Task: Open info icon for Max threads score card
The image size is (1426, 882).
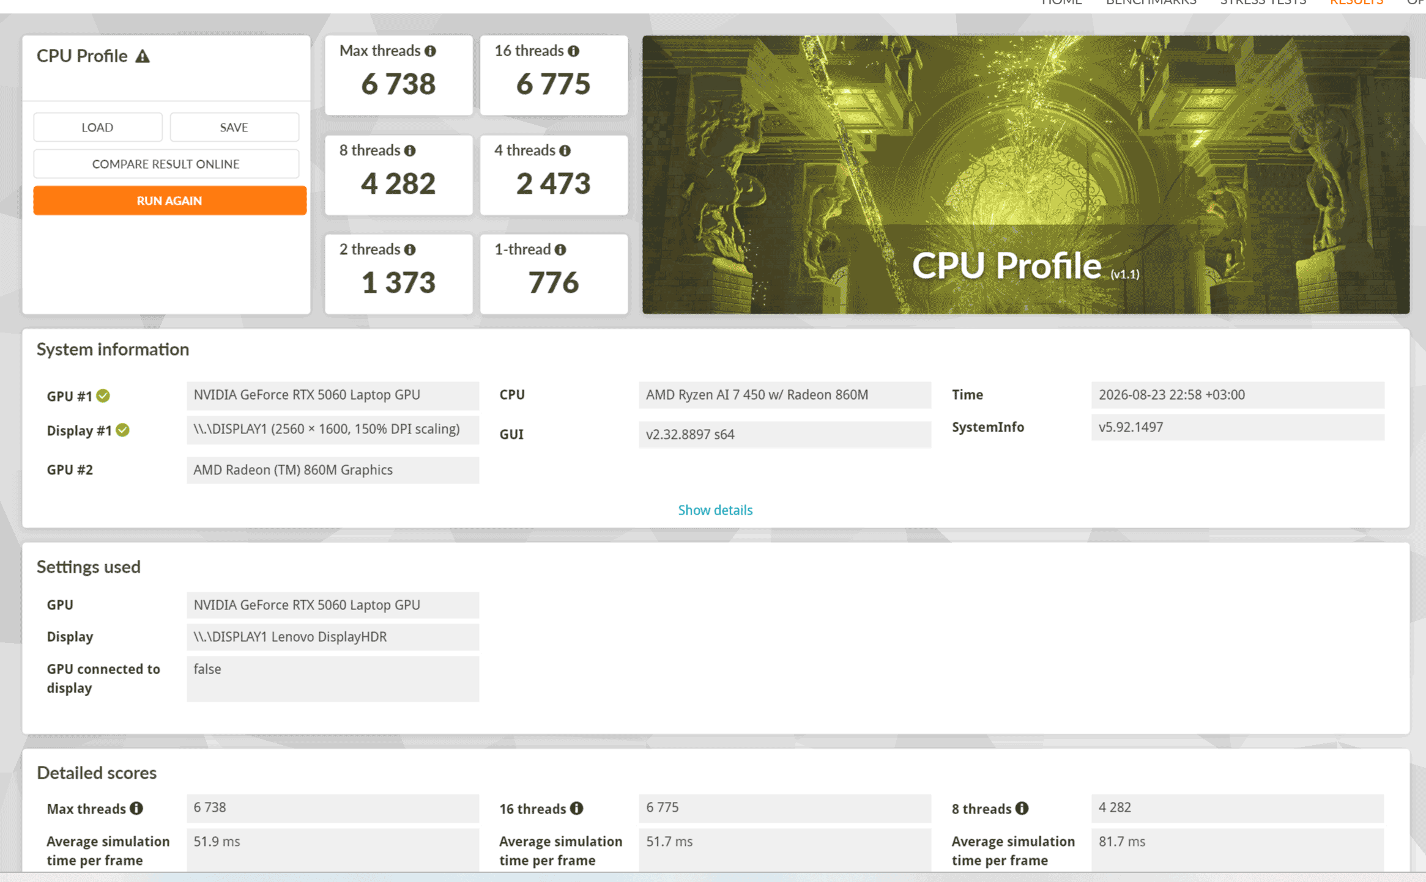Action: click(431, 51)
